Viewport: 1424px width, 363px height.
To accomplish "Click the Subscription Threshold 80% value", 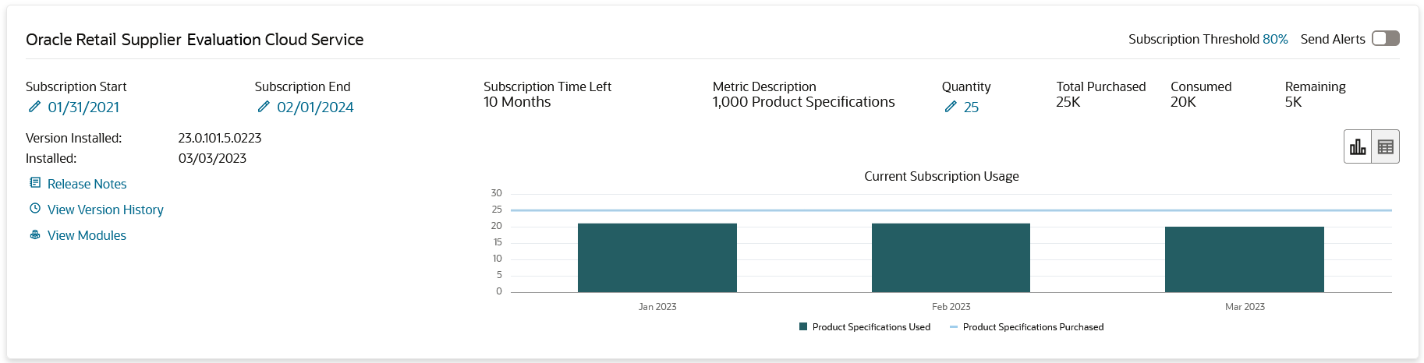I will (1275, 39).
